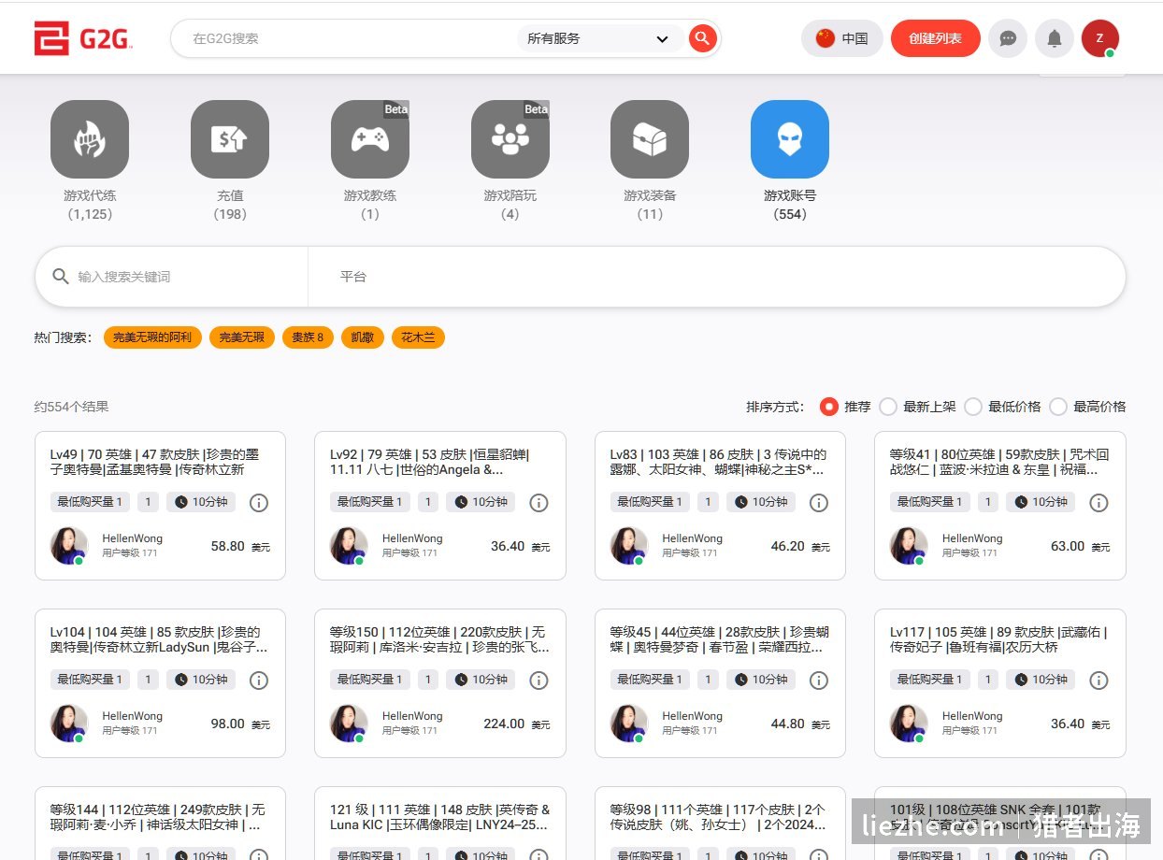Select the 最高价格 sort radio button

coord(1058,407)
